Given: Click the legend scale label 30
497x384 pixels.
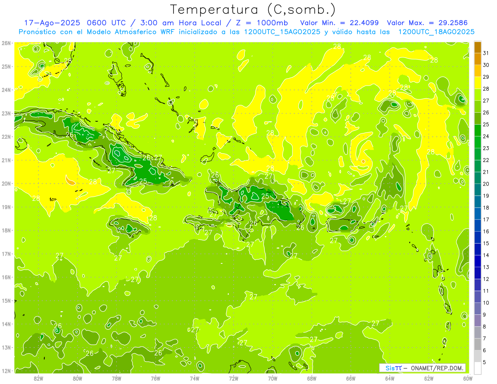Looking at the screenshot, I should point(486,65).
